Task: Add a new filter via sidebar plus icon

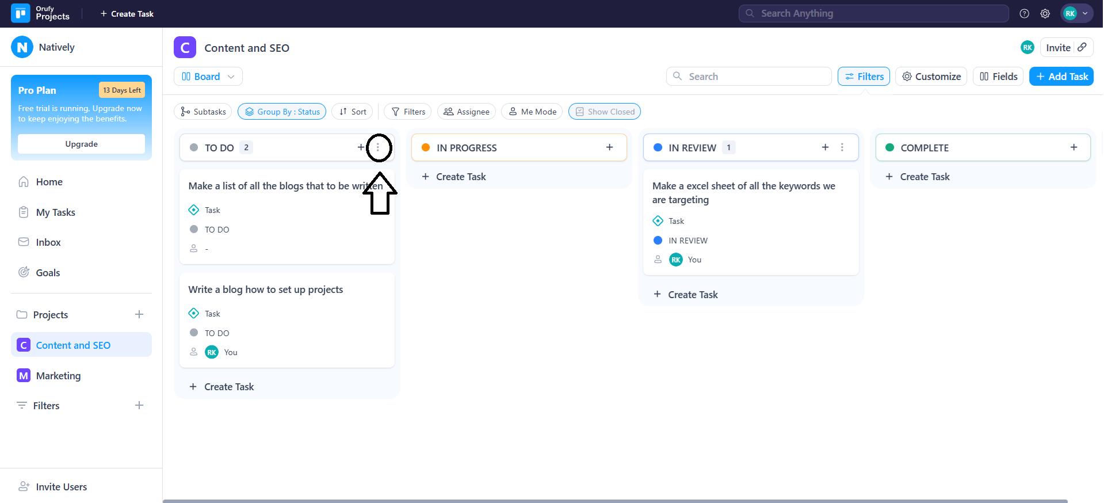Action: (x=139, y=405)
